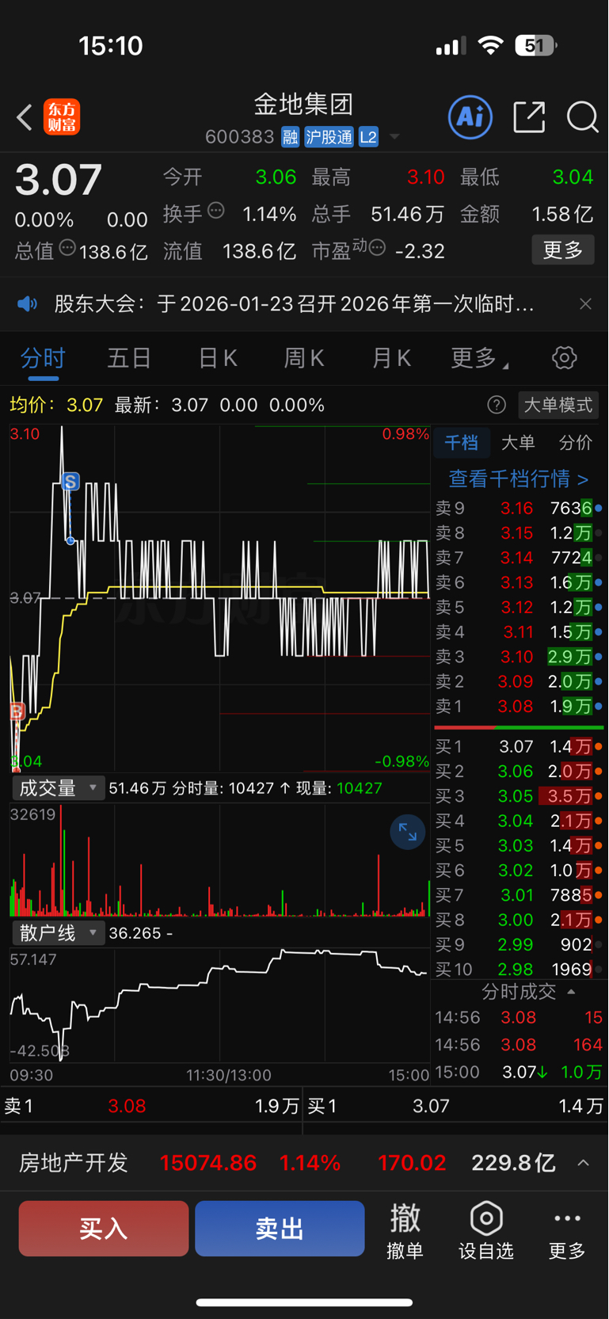This screenshot has height=1319, width=609.
Task: Dismiss the announcement banner
Action: point(585,304)
